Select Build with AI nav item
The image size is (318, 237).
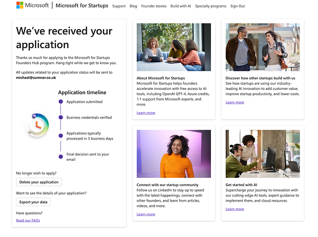[x=181, y=6]
